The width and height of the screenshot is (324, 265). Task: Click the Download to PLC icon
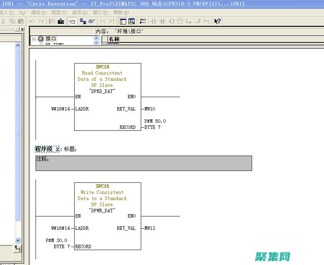(x=61, y=21)
